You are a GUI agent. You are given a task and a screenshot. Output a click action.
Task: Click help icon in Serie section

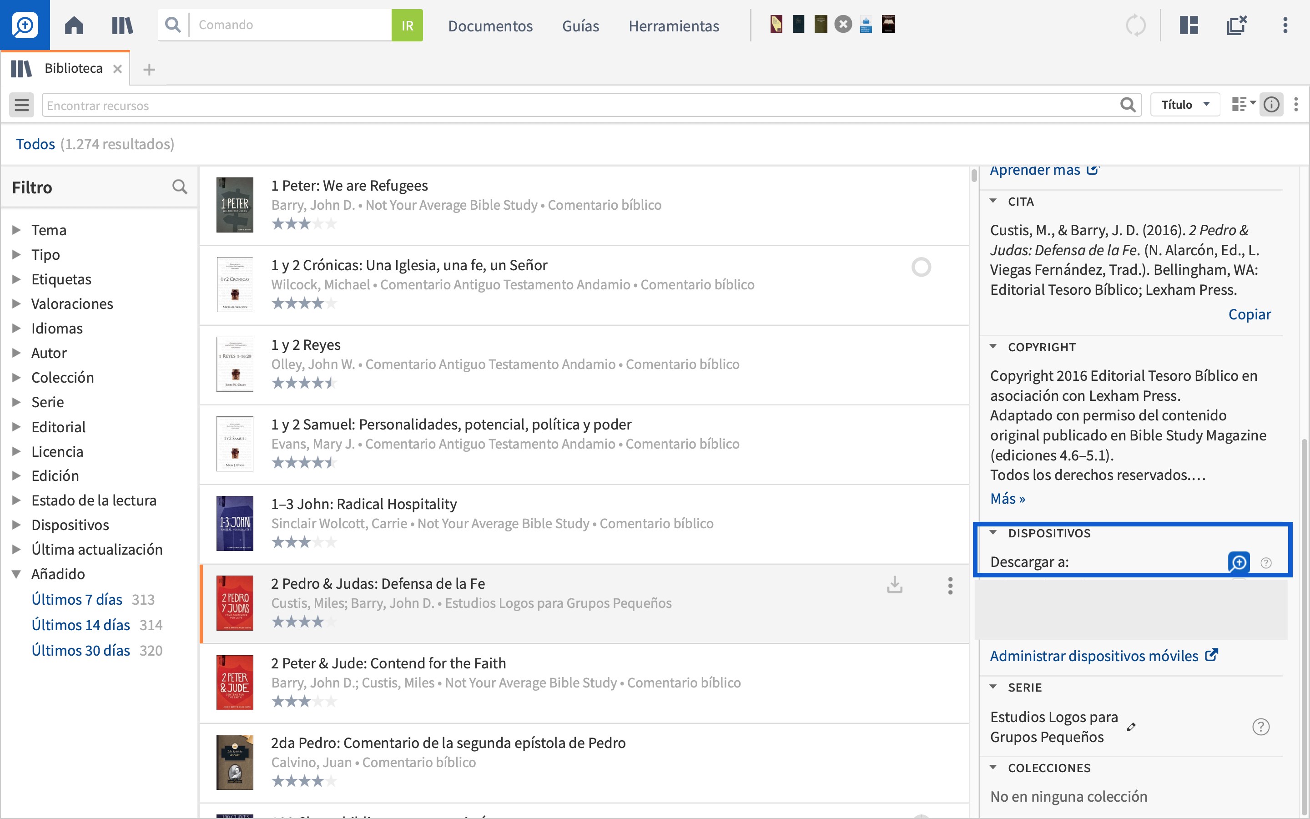[1261, 727]
